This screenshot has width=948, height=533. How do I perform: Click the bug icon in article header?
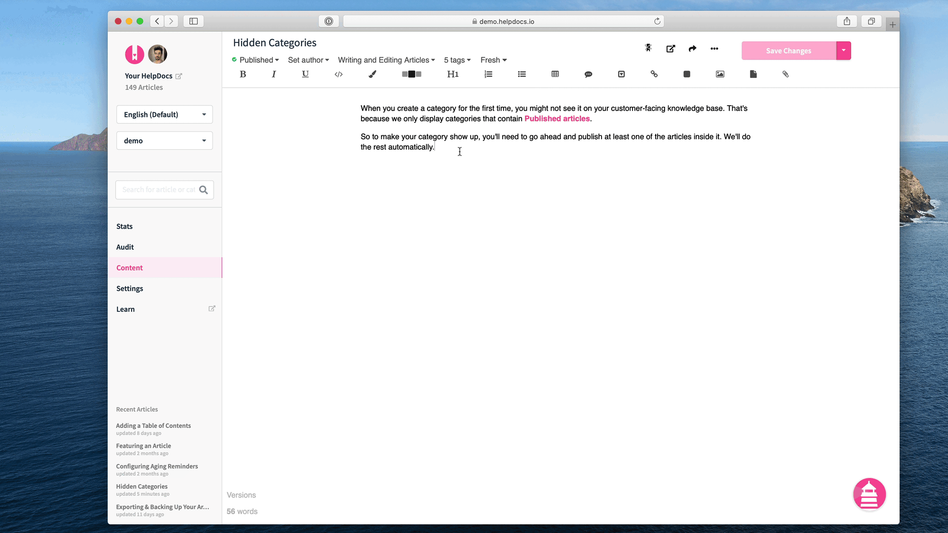(648, 48)
